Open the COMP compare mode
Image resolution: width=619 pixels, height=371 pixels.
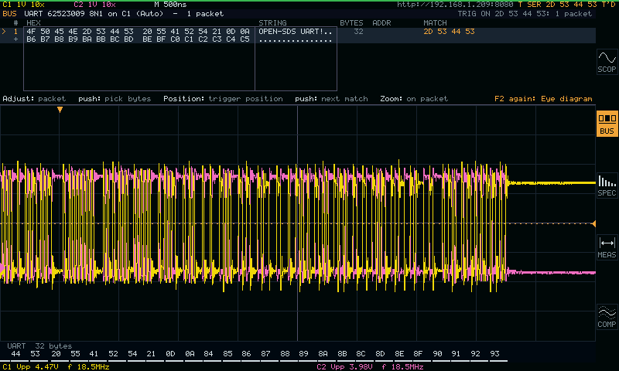tap(607, 317)
